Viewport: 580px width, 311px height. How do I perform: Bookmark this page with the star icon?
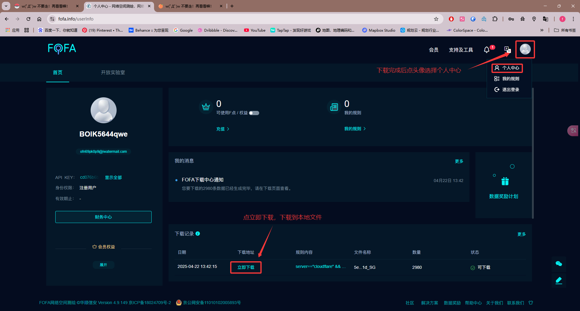tap(436, 19)
